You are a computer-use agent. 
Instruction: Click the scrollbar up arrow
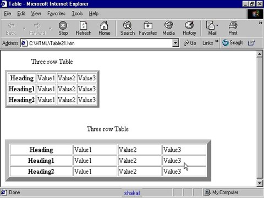click(260, 54)
